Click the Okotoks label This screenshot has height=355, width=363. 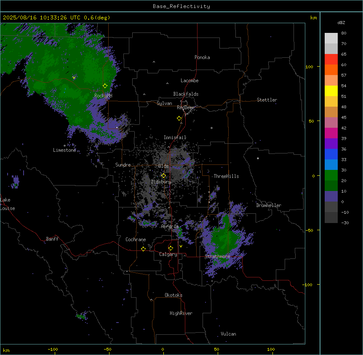pyautogui.click(x=173, y=295)
